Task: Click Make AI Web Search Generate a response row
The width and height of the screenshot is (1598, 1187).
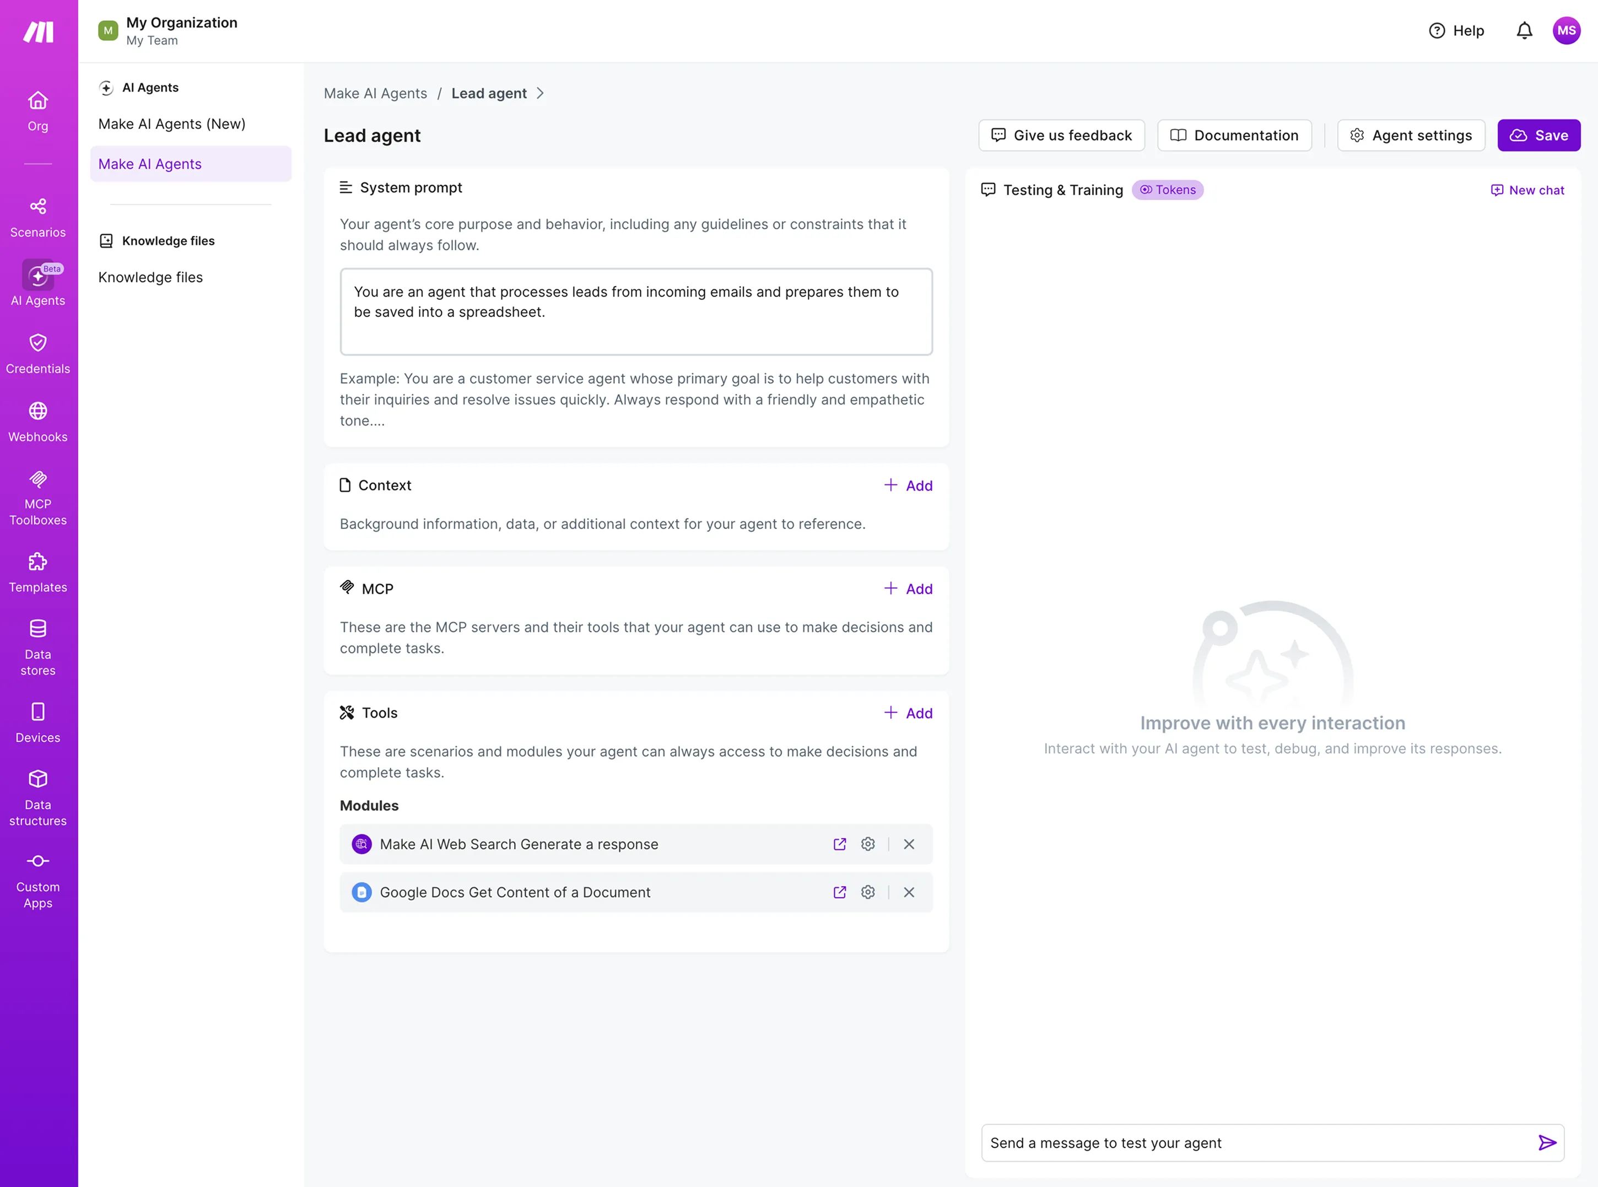Action: point(636,844)
